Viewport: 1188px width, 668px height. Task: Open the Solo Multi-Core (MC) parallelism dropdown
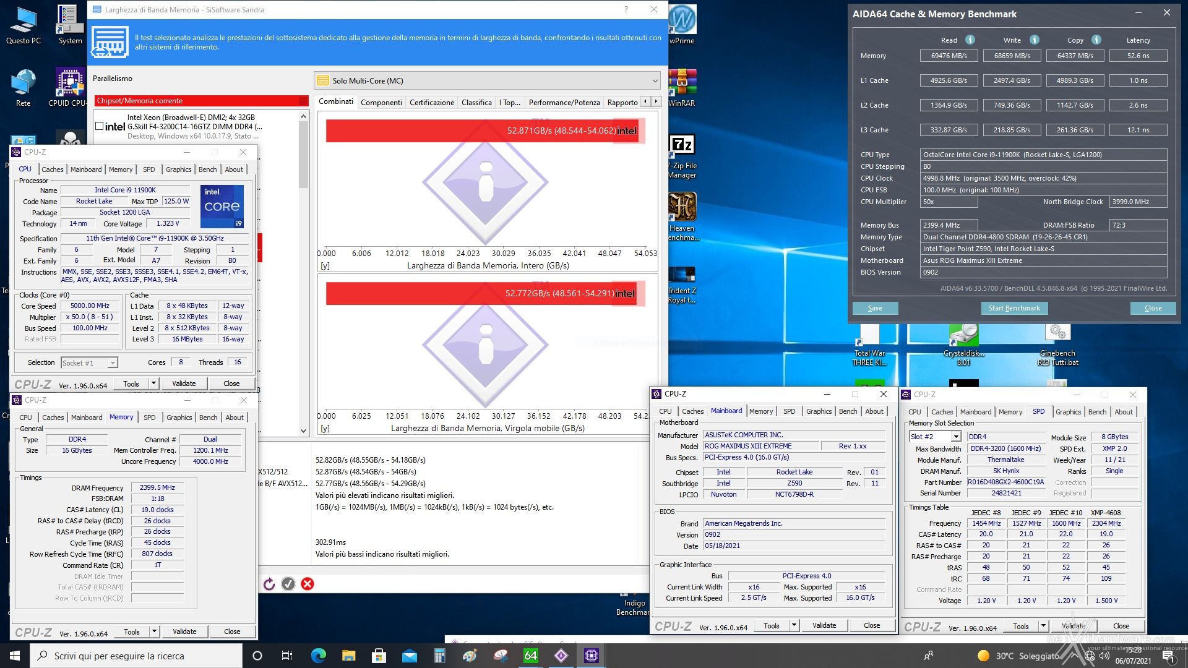488,80
